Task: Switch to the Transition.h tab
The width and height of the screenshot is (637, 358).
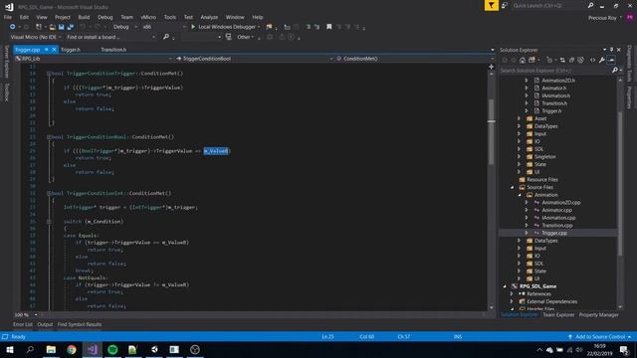Action: coord(113,50)
